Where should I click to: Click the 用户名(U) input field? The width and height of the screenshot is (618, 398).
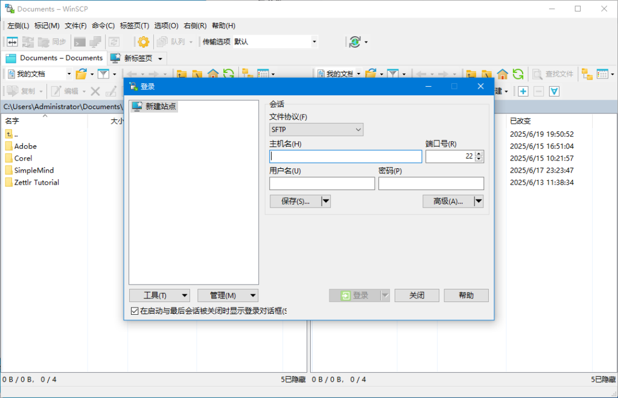pos(322,183)
